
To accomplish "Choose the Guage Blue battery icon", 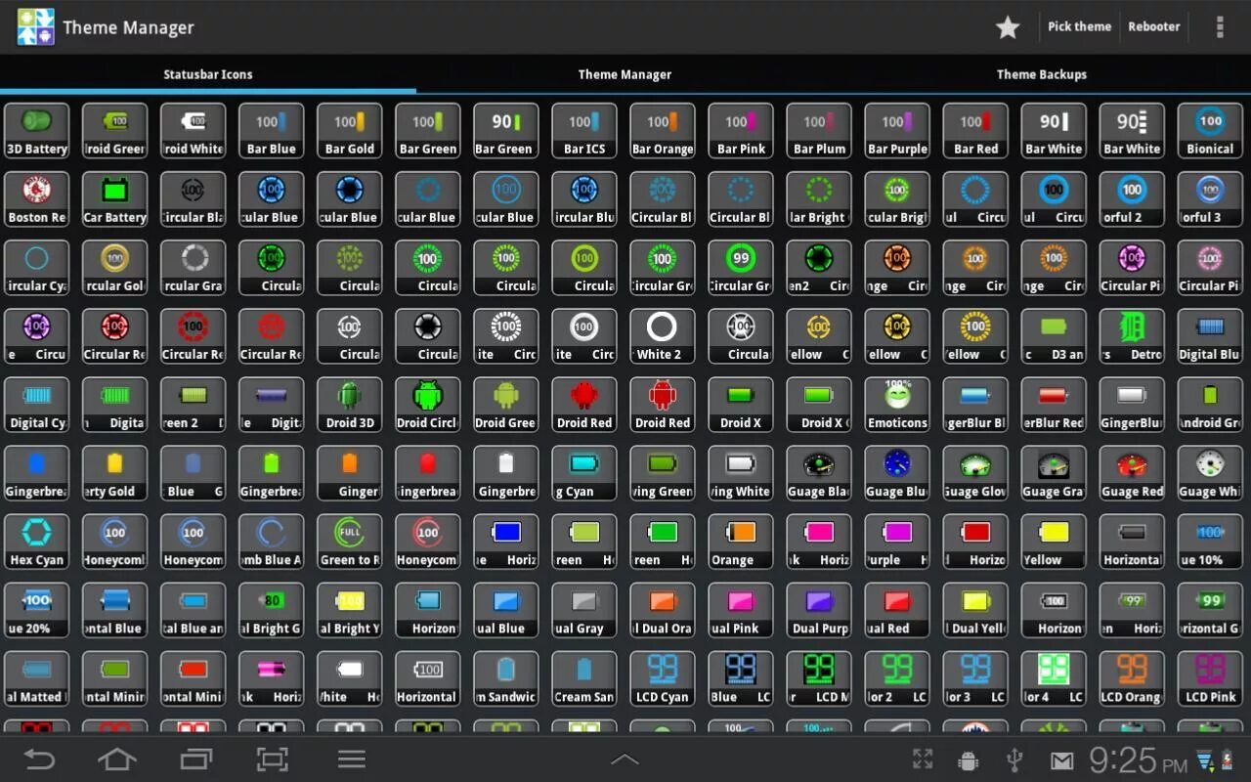I will pyautogui.click(x=897, y=473).
